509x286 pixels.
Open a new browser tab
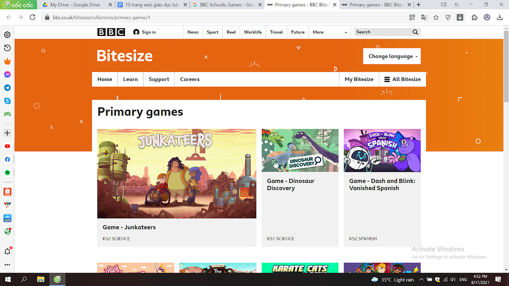pyautogui.click(x=419, y=5)
